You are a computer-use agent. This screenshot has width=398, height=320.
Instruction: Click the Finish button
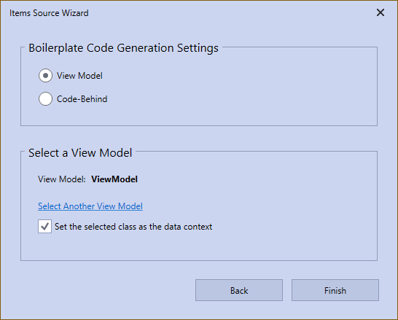pos(335,290)
